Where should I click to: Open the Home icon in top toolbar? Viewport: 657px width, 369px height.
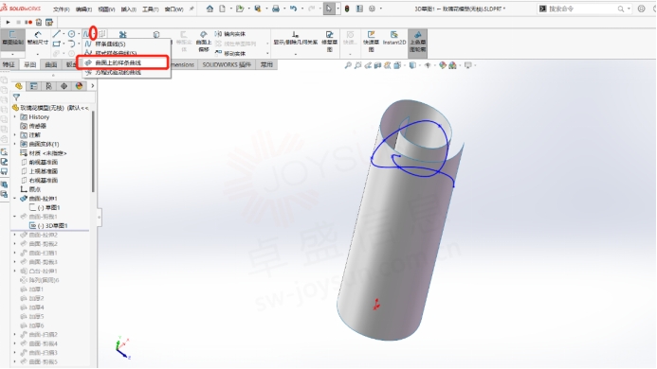tap(210, 9)
